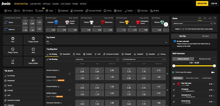Viewport: 220px width, 106px height.
Task: Favourite the selected media event star
Action: click(215, 23)
